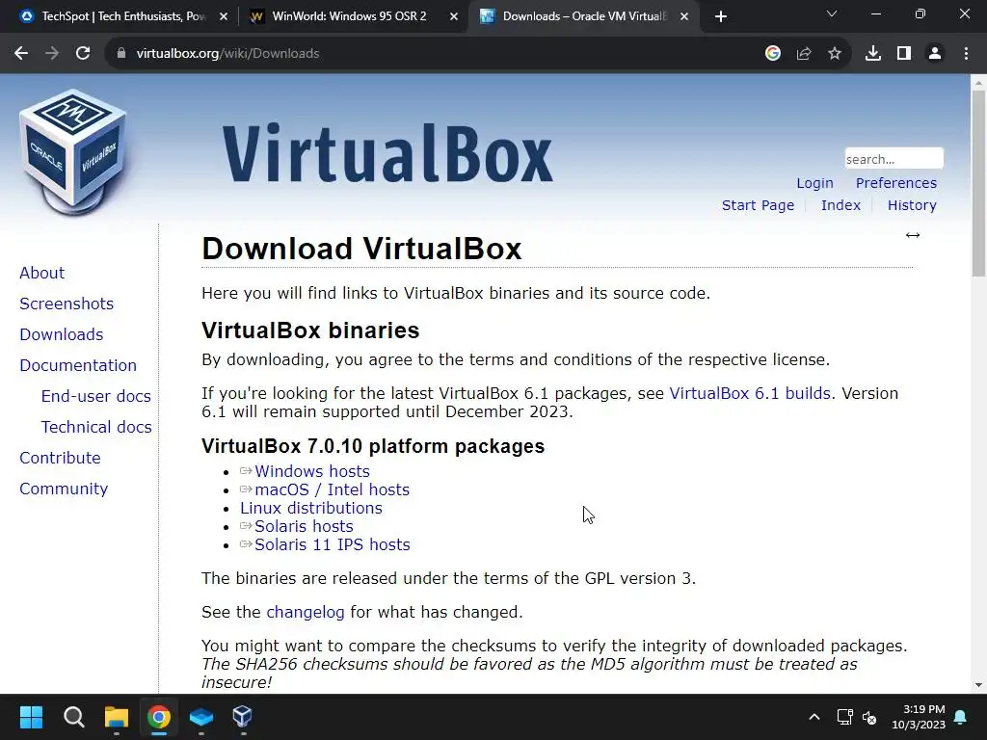Open the wiki Index
Viewport: 987px width, 740px height.
click(840, 205)
